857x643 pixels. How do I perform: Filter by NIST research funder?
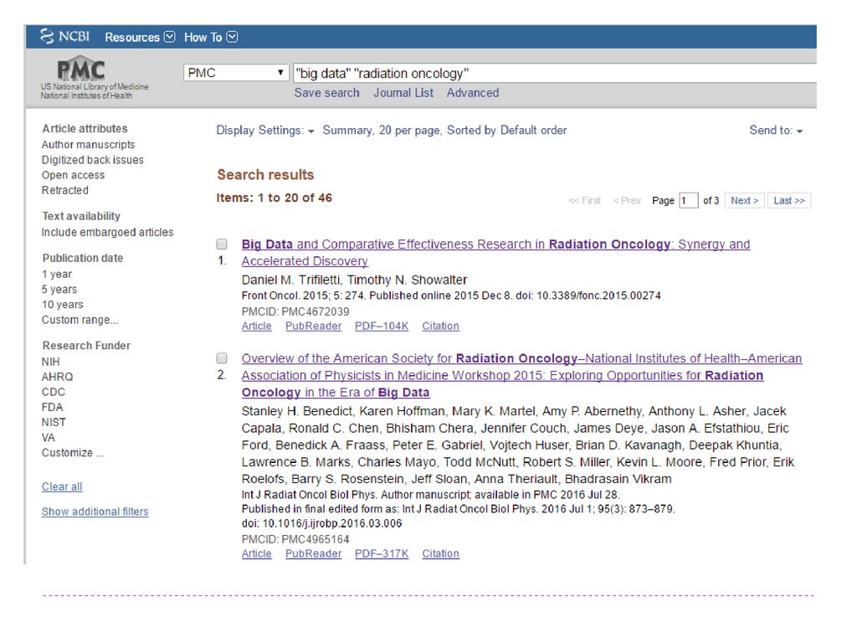coord(54,423)
